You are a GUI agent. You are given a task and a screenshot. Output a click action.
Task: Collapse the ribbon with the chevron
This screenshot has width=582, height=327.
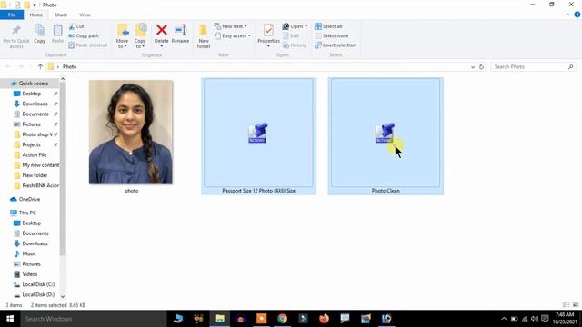point(567,15)
